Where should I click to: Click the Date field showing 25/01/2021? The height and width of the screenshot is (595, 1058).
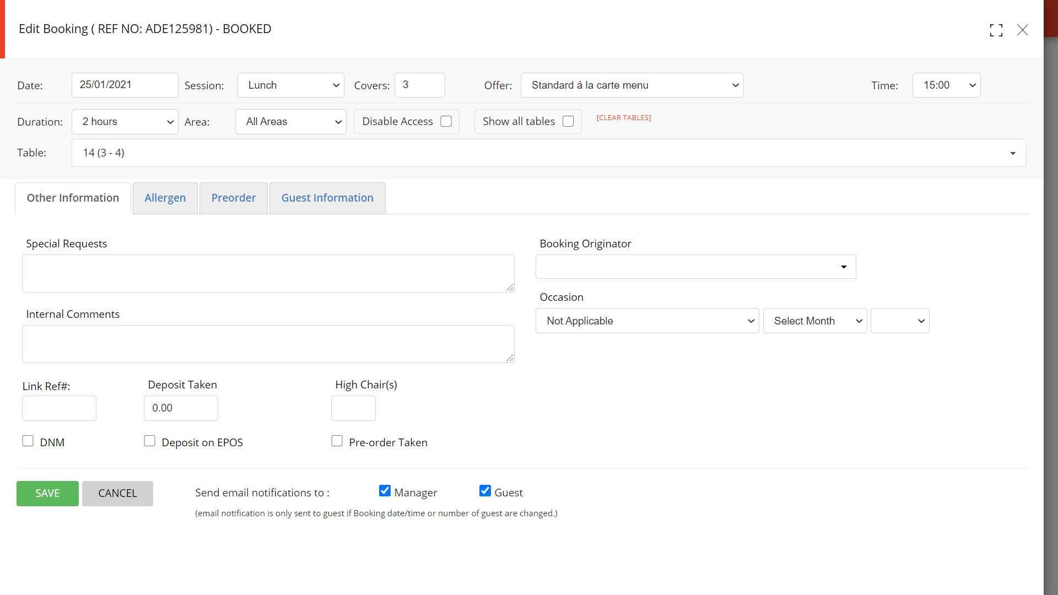point(125,85)
